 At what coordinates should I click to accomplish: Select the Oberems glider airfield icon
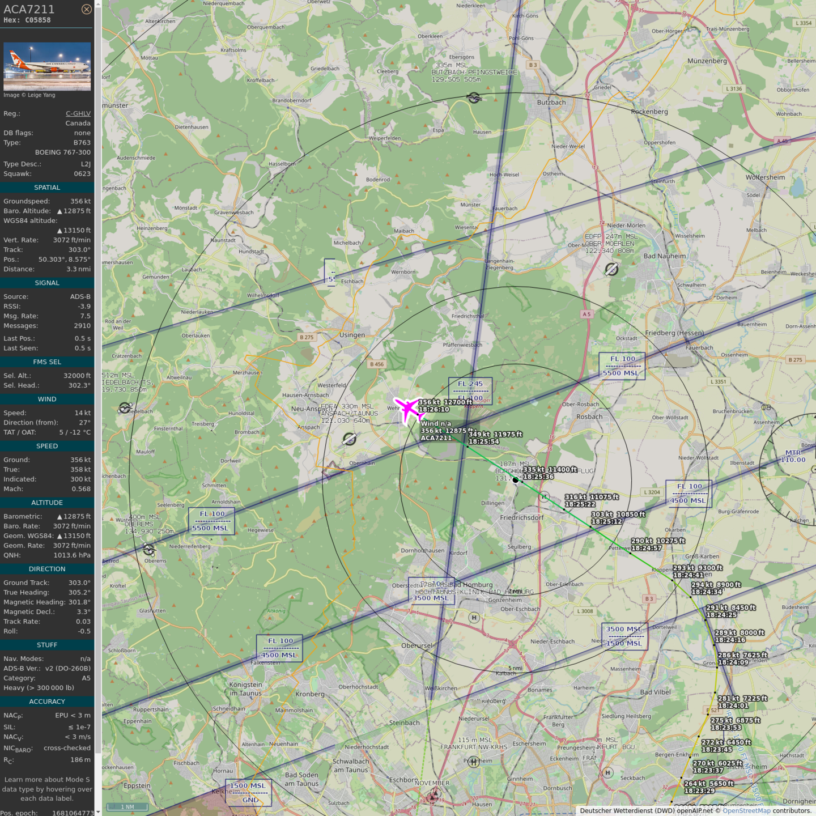click(149, 549)
